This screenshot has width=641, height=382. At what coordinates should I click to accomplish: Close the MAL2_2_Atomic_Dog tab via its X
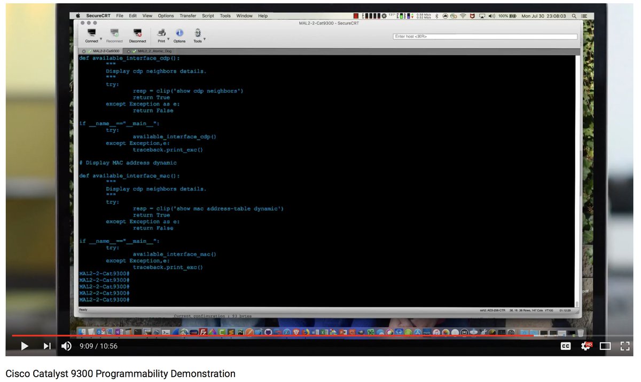tap(129, 51)
